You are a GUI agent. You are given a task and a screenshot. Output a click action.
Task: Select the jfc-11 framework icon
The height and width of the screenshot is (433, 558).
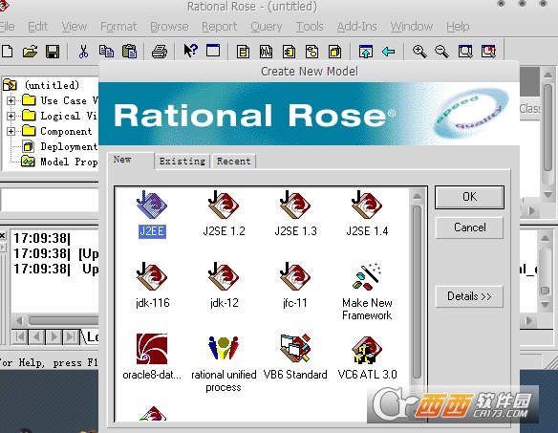point(295,277)
